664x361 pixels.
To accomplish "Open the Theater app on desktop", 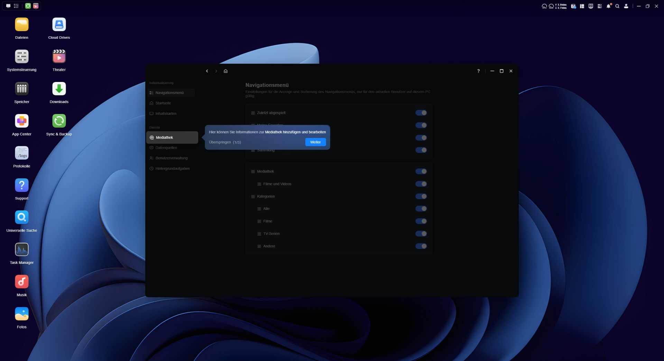I will click(x=59, y=57).
